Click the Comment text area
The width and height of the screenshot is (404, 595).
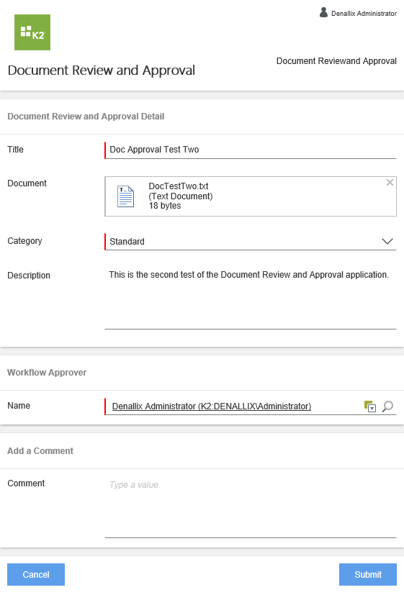click(x=251, y=507)
